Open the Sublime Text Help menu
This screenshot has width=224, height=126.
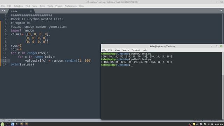[x=82, y=6]
